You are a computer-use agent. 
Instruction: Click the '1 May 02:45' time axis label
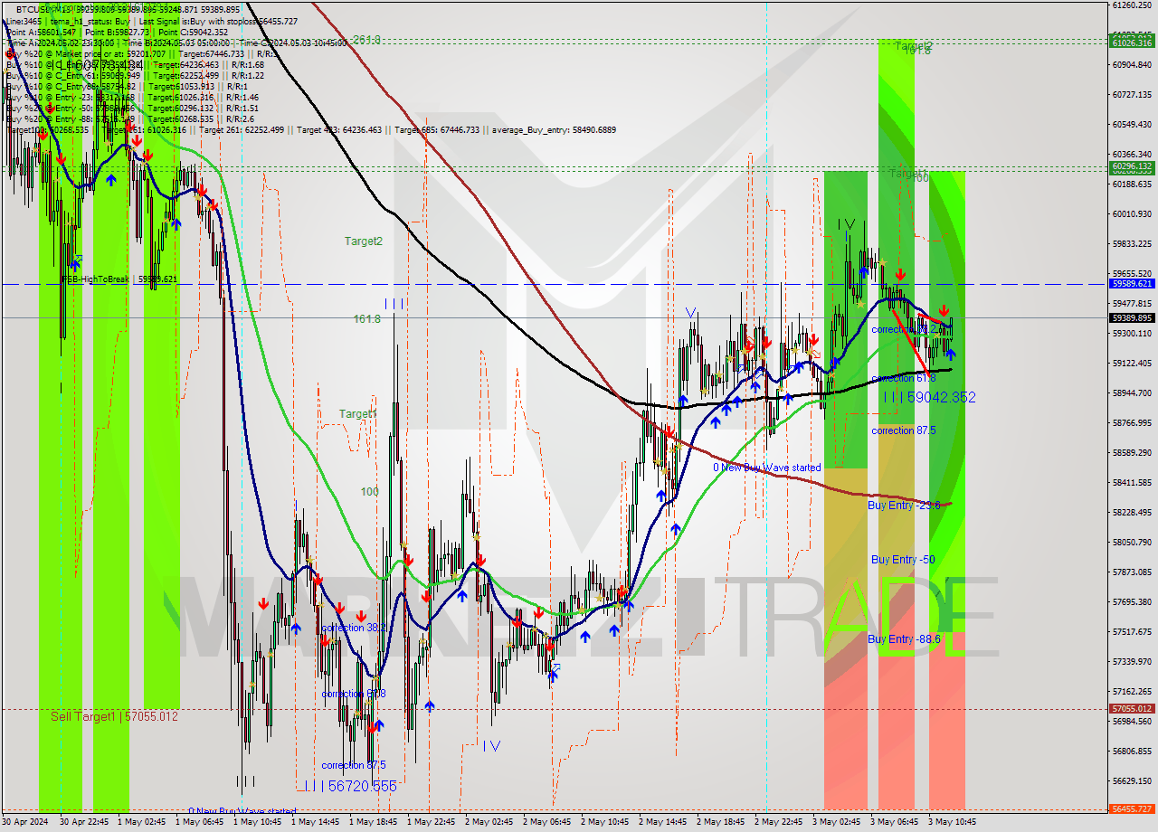[x=142, y=822]
